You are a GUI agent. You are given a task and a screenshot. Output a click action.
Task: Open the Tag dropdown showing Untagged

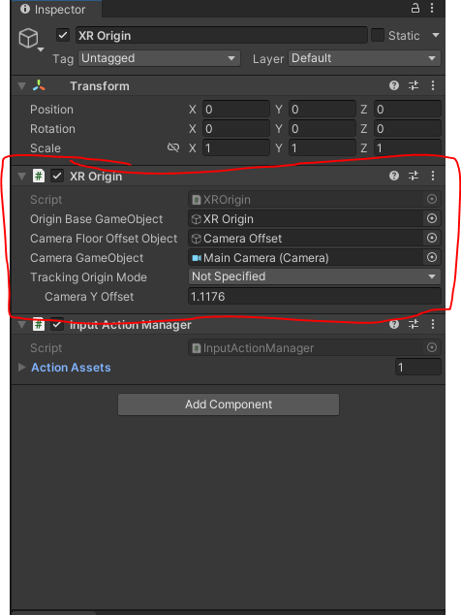[159, 58]
